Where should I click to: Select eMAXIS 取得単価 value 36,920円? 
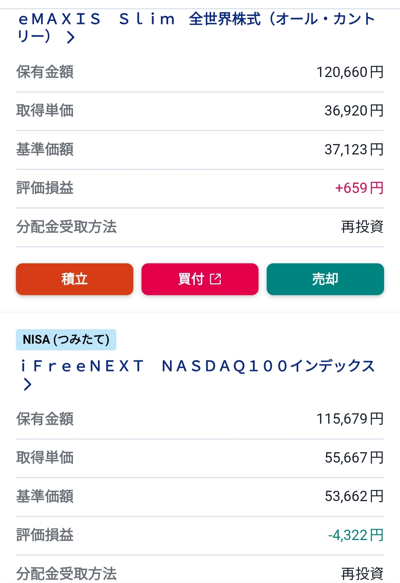(x=354, y=110)
